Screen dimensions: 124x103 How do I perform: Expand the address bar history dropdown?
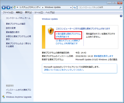coord(71,8)
